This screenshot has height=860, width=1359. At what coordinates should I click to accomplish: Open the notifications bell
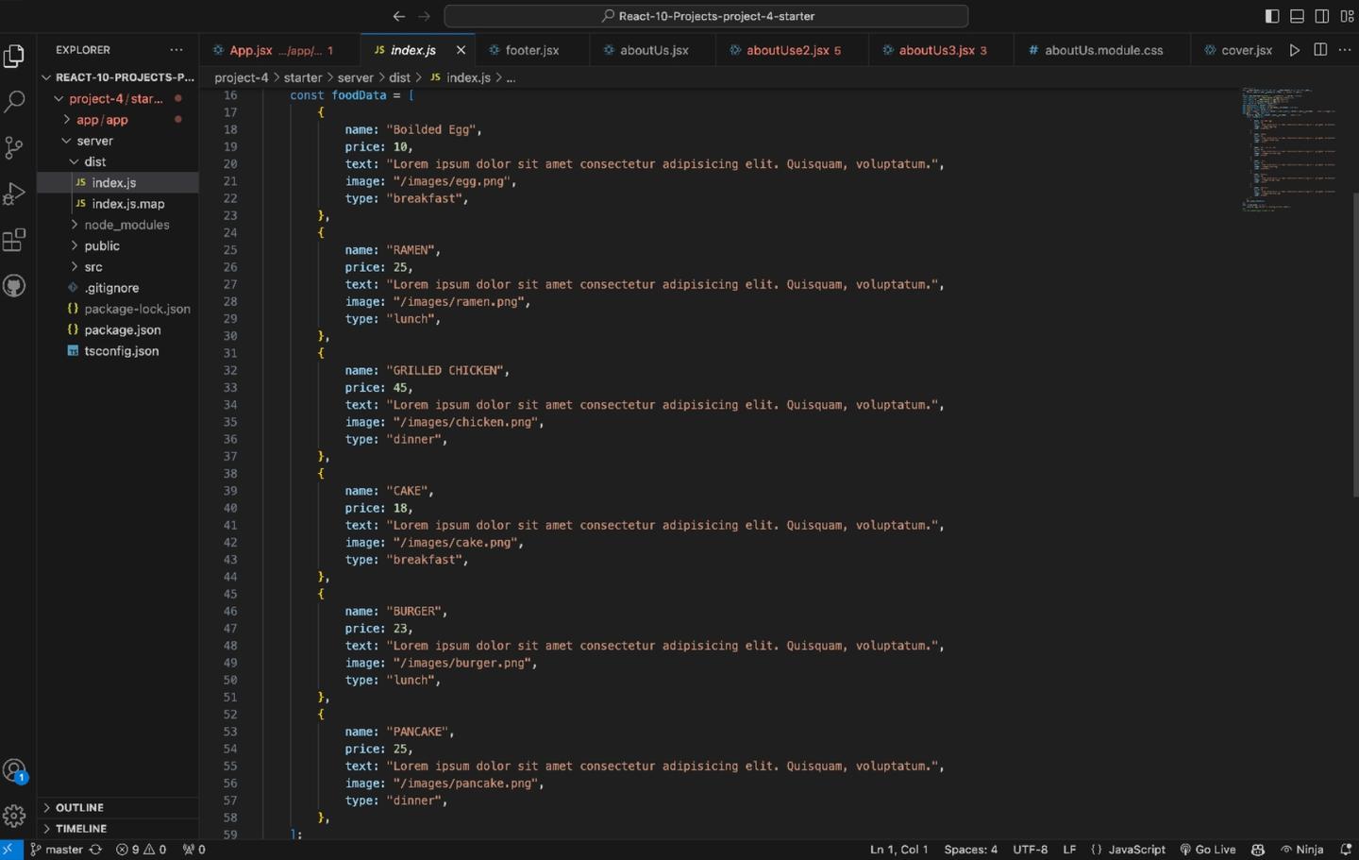click(1346, 850)
